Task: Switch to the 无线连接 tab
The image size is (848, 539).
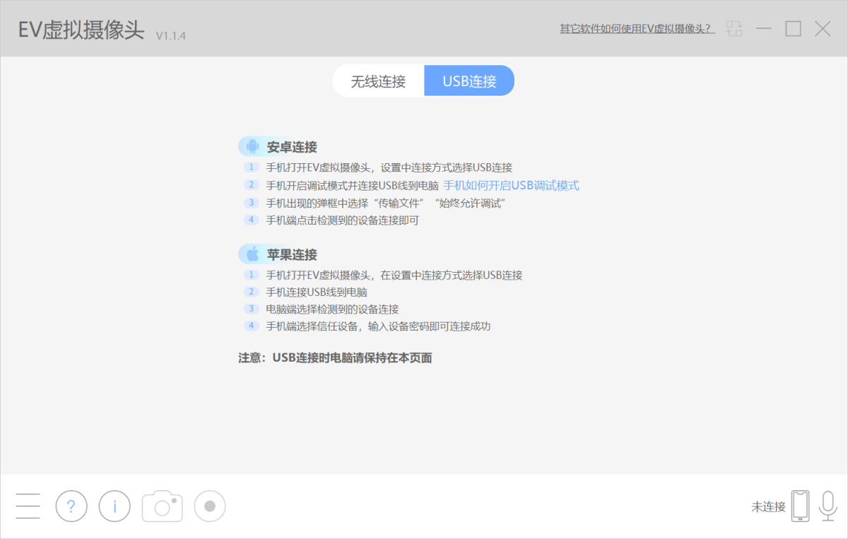Action: pyautogui.click(x=378, y=81)
